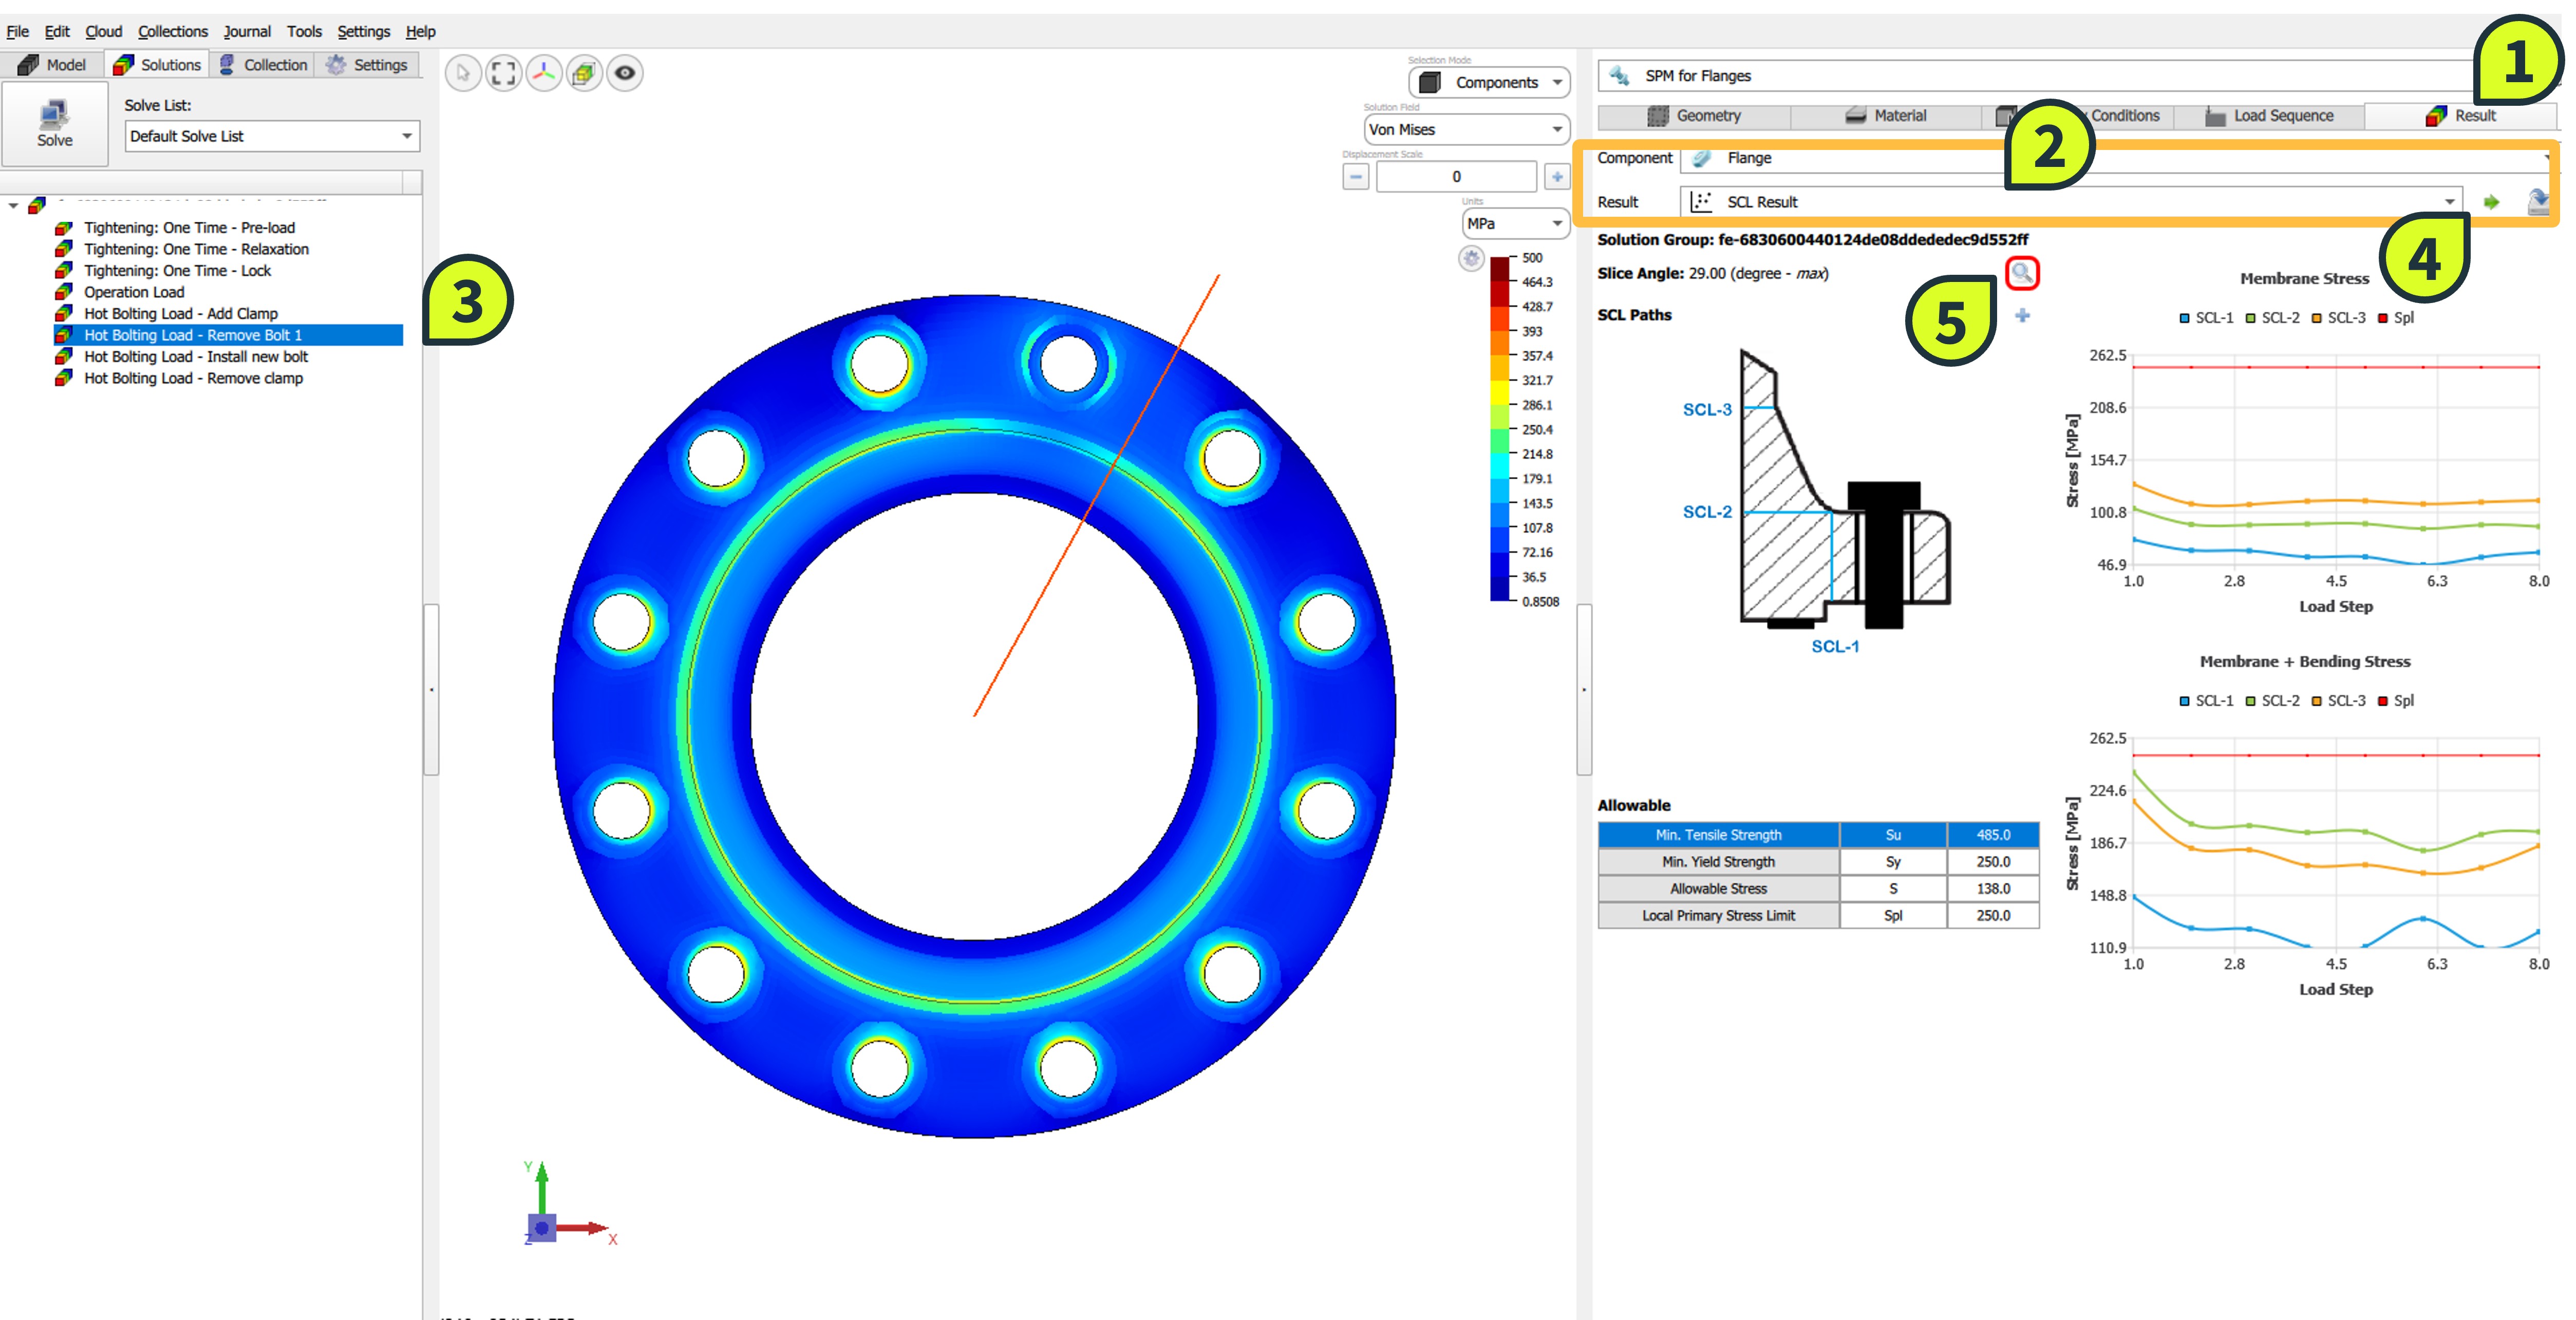Click the cursor selection tool icon

pyautogui.click(x=463, y=73)
